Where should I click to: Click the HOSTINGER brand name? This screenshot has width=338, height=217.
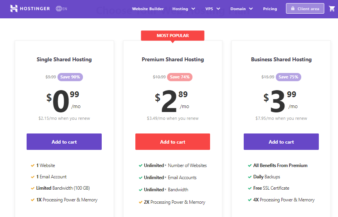click(35, 9)
